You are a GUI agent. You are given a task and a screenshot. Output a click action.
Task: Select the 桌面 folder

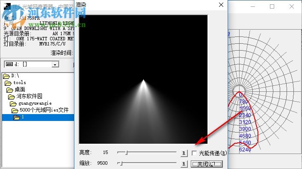coord(20,89)
